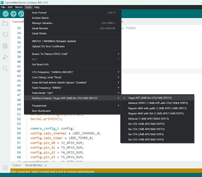Open WiFi101 / WiFiNINA Firmware Updater
This screenshot has width=202, height=177.
click(73, 41)
